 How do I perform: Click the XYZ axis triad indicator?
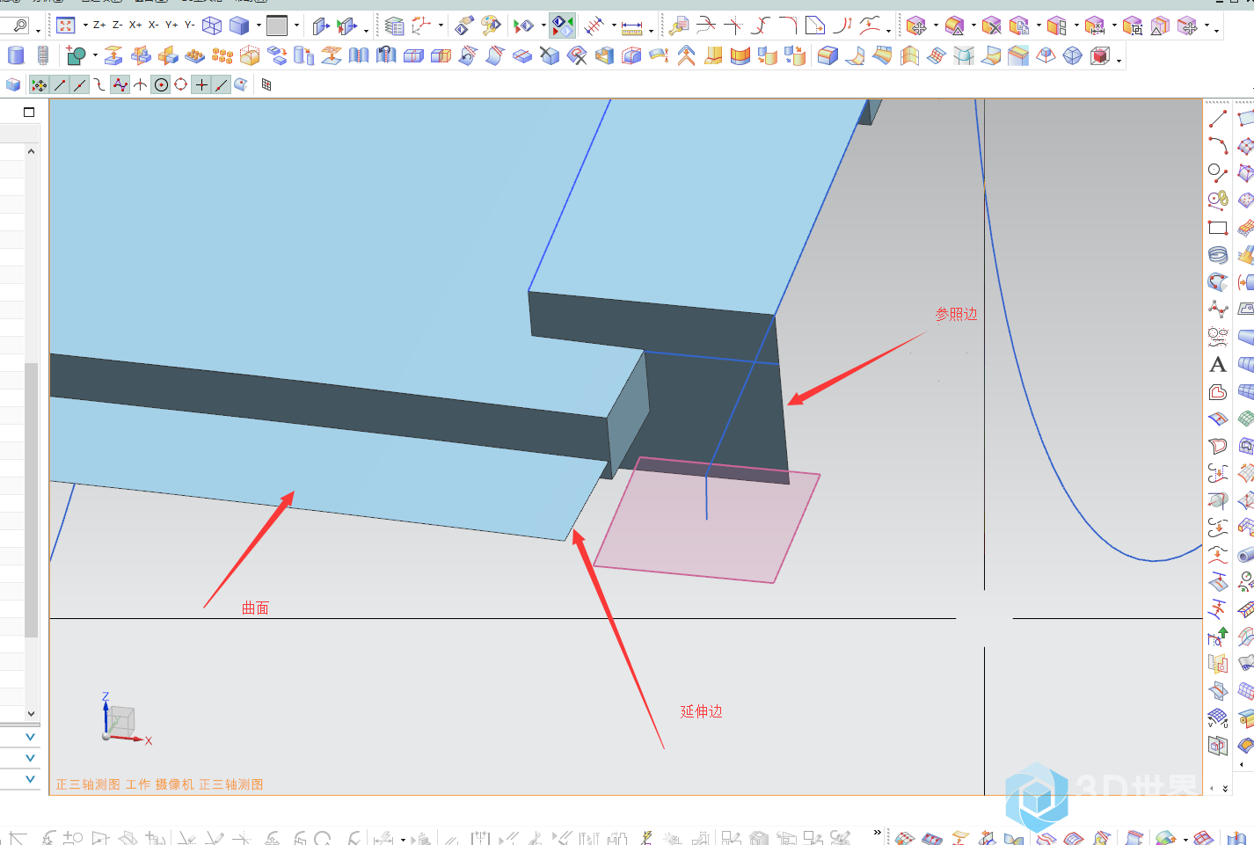coord(125,720)
